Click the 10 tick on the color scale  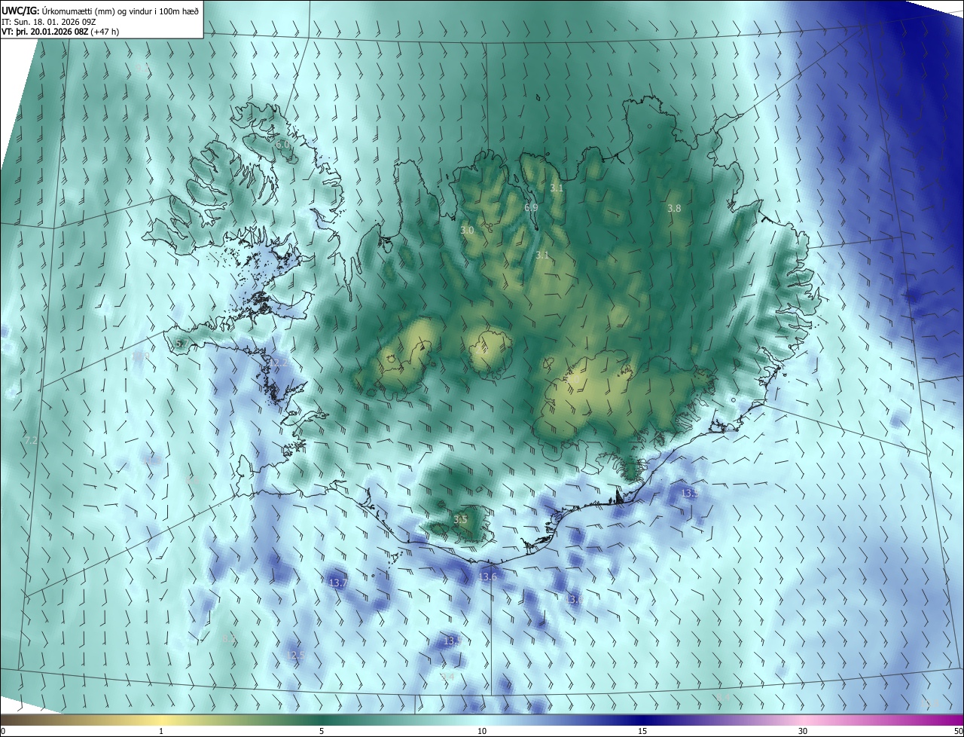(x=482, y=731)
